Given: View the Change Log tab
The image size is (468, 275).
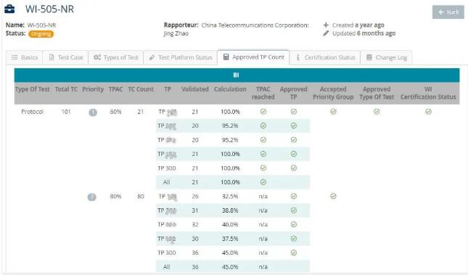Looking at the screenshot, I should [x=386, y=57].
